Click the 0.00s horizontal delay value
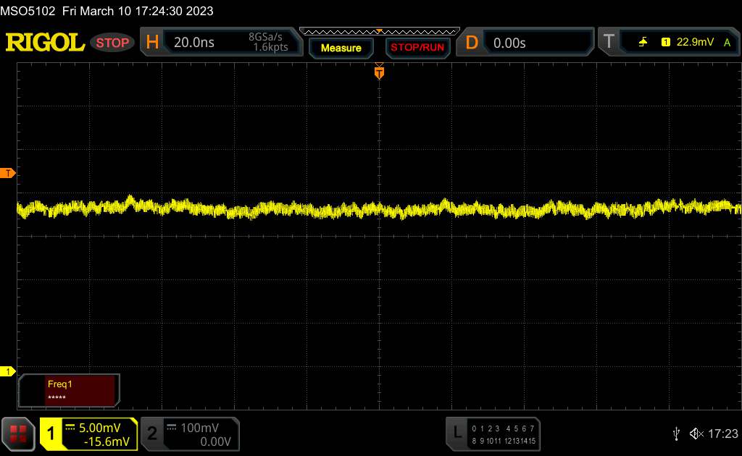 coord(509,43)
